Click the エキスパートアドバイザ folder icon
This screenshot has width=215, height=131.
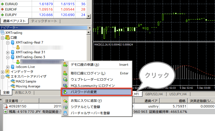pyautogui.click(x=8, y=77)
